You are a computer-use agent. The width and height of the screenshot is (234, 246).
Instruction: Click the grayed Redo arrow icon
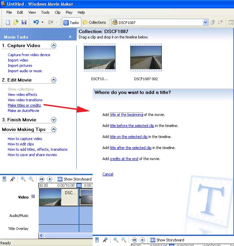click(51, 22)
